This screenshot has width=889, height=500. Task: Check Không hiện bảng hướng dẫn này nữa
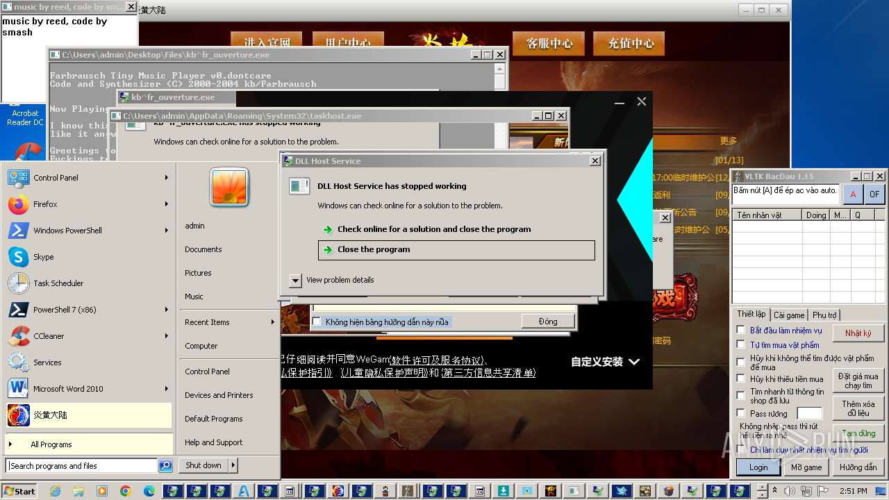(317, 322)
